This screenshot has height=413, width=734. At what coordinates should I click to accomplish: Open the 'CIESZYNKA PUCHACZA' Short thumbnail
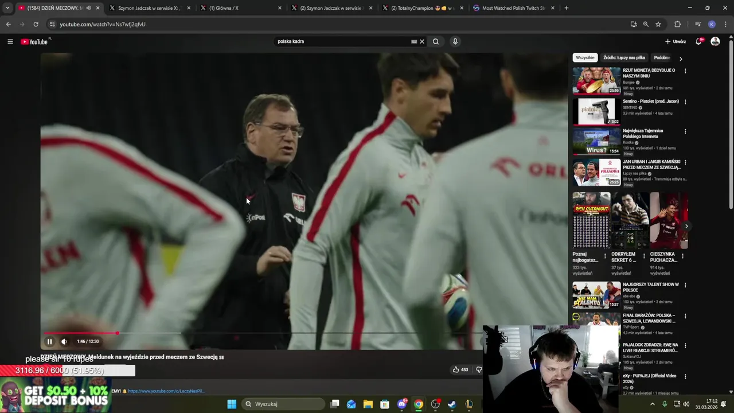[x=669, y=220]
